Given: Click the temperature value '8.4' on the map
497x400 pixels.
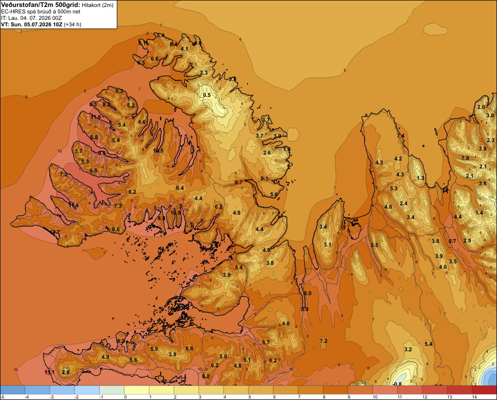Looking at the screenshot, I should tap(173, 44).
